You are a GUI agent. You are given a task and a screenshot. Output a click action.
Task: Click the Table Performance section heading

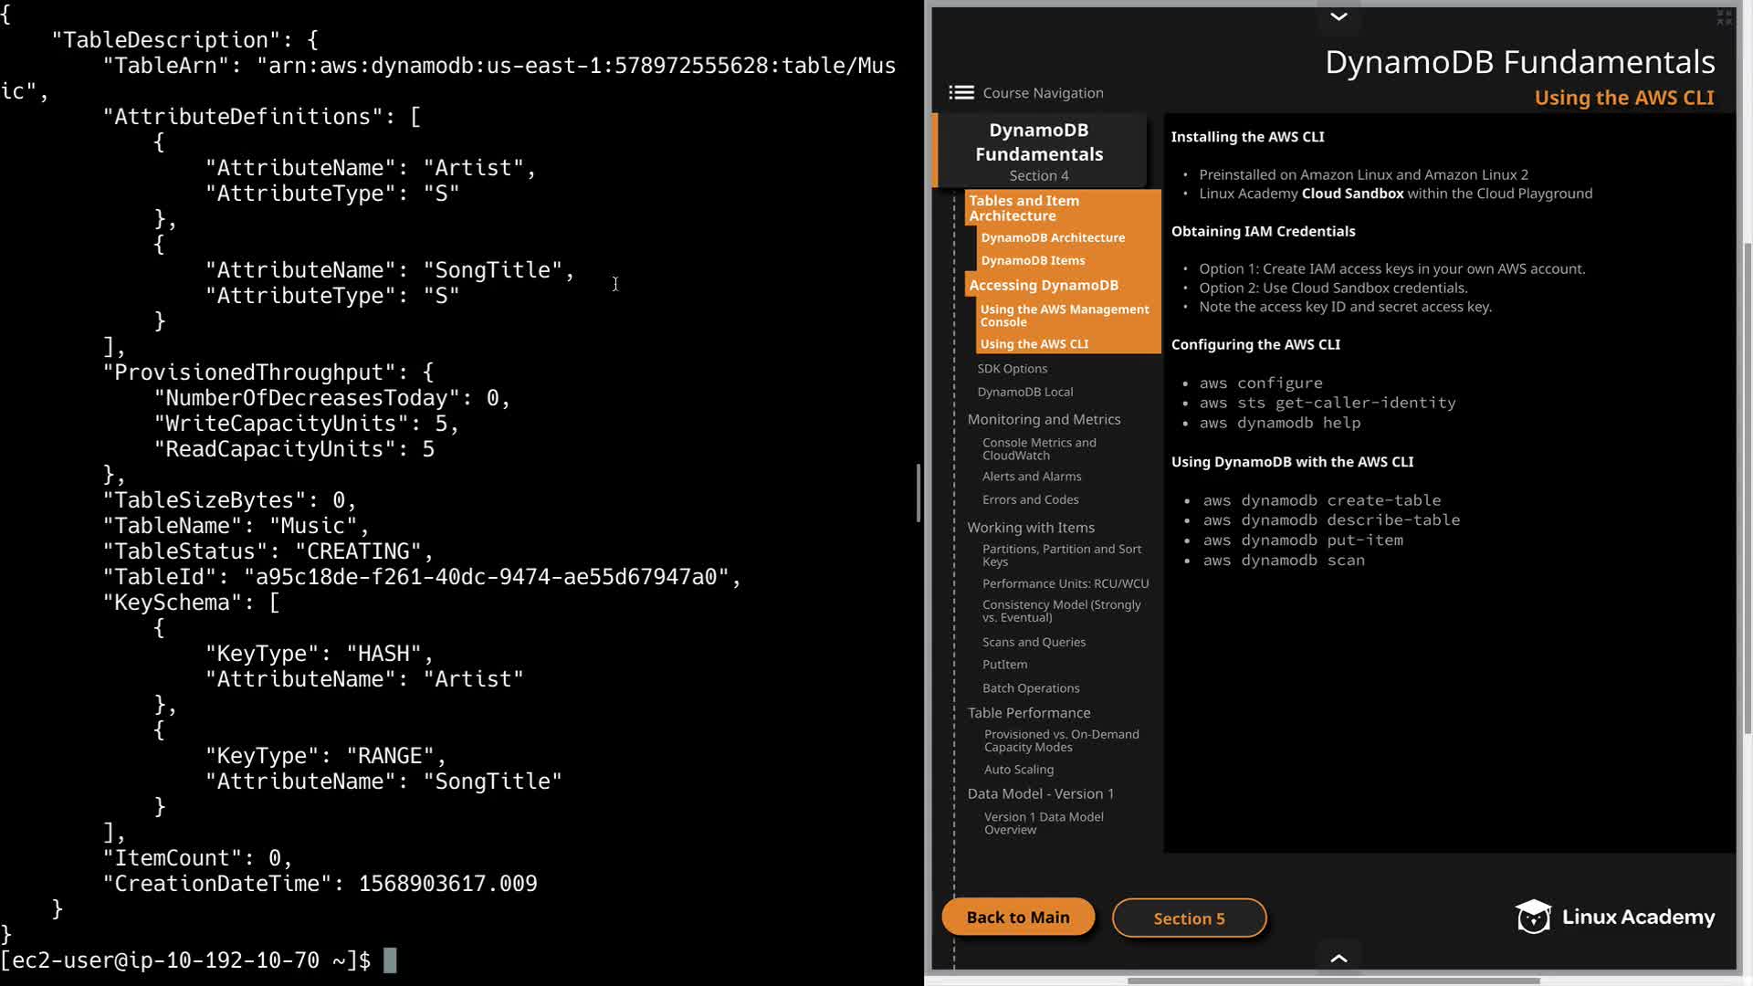coord(1028,713)
